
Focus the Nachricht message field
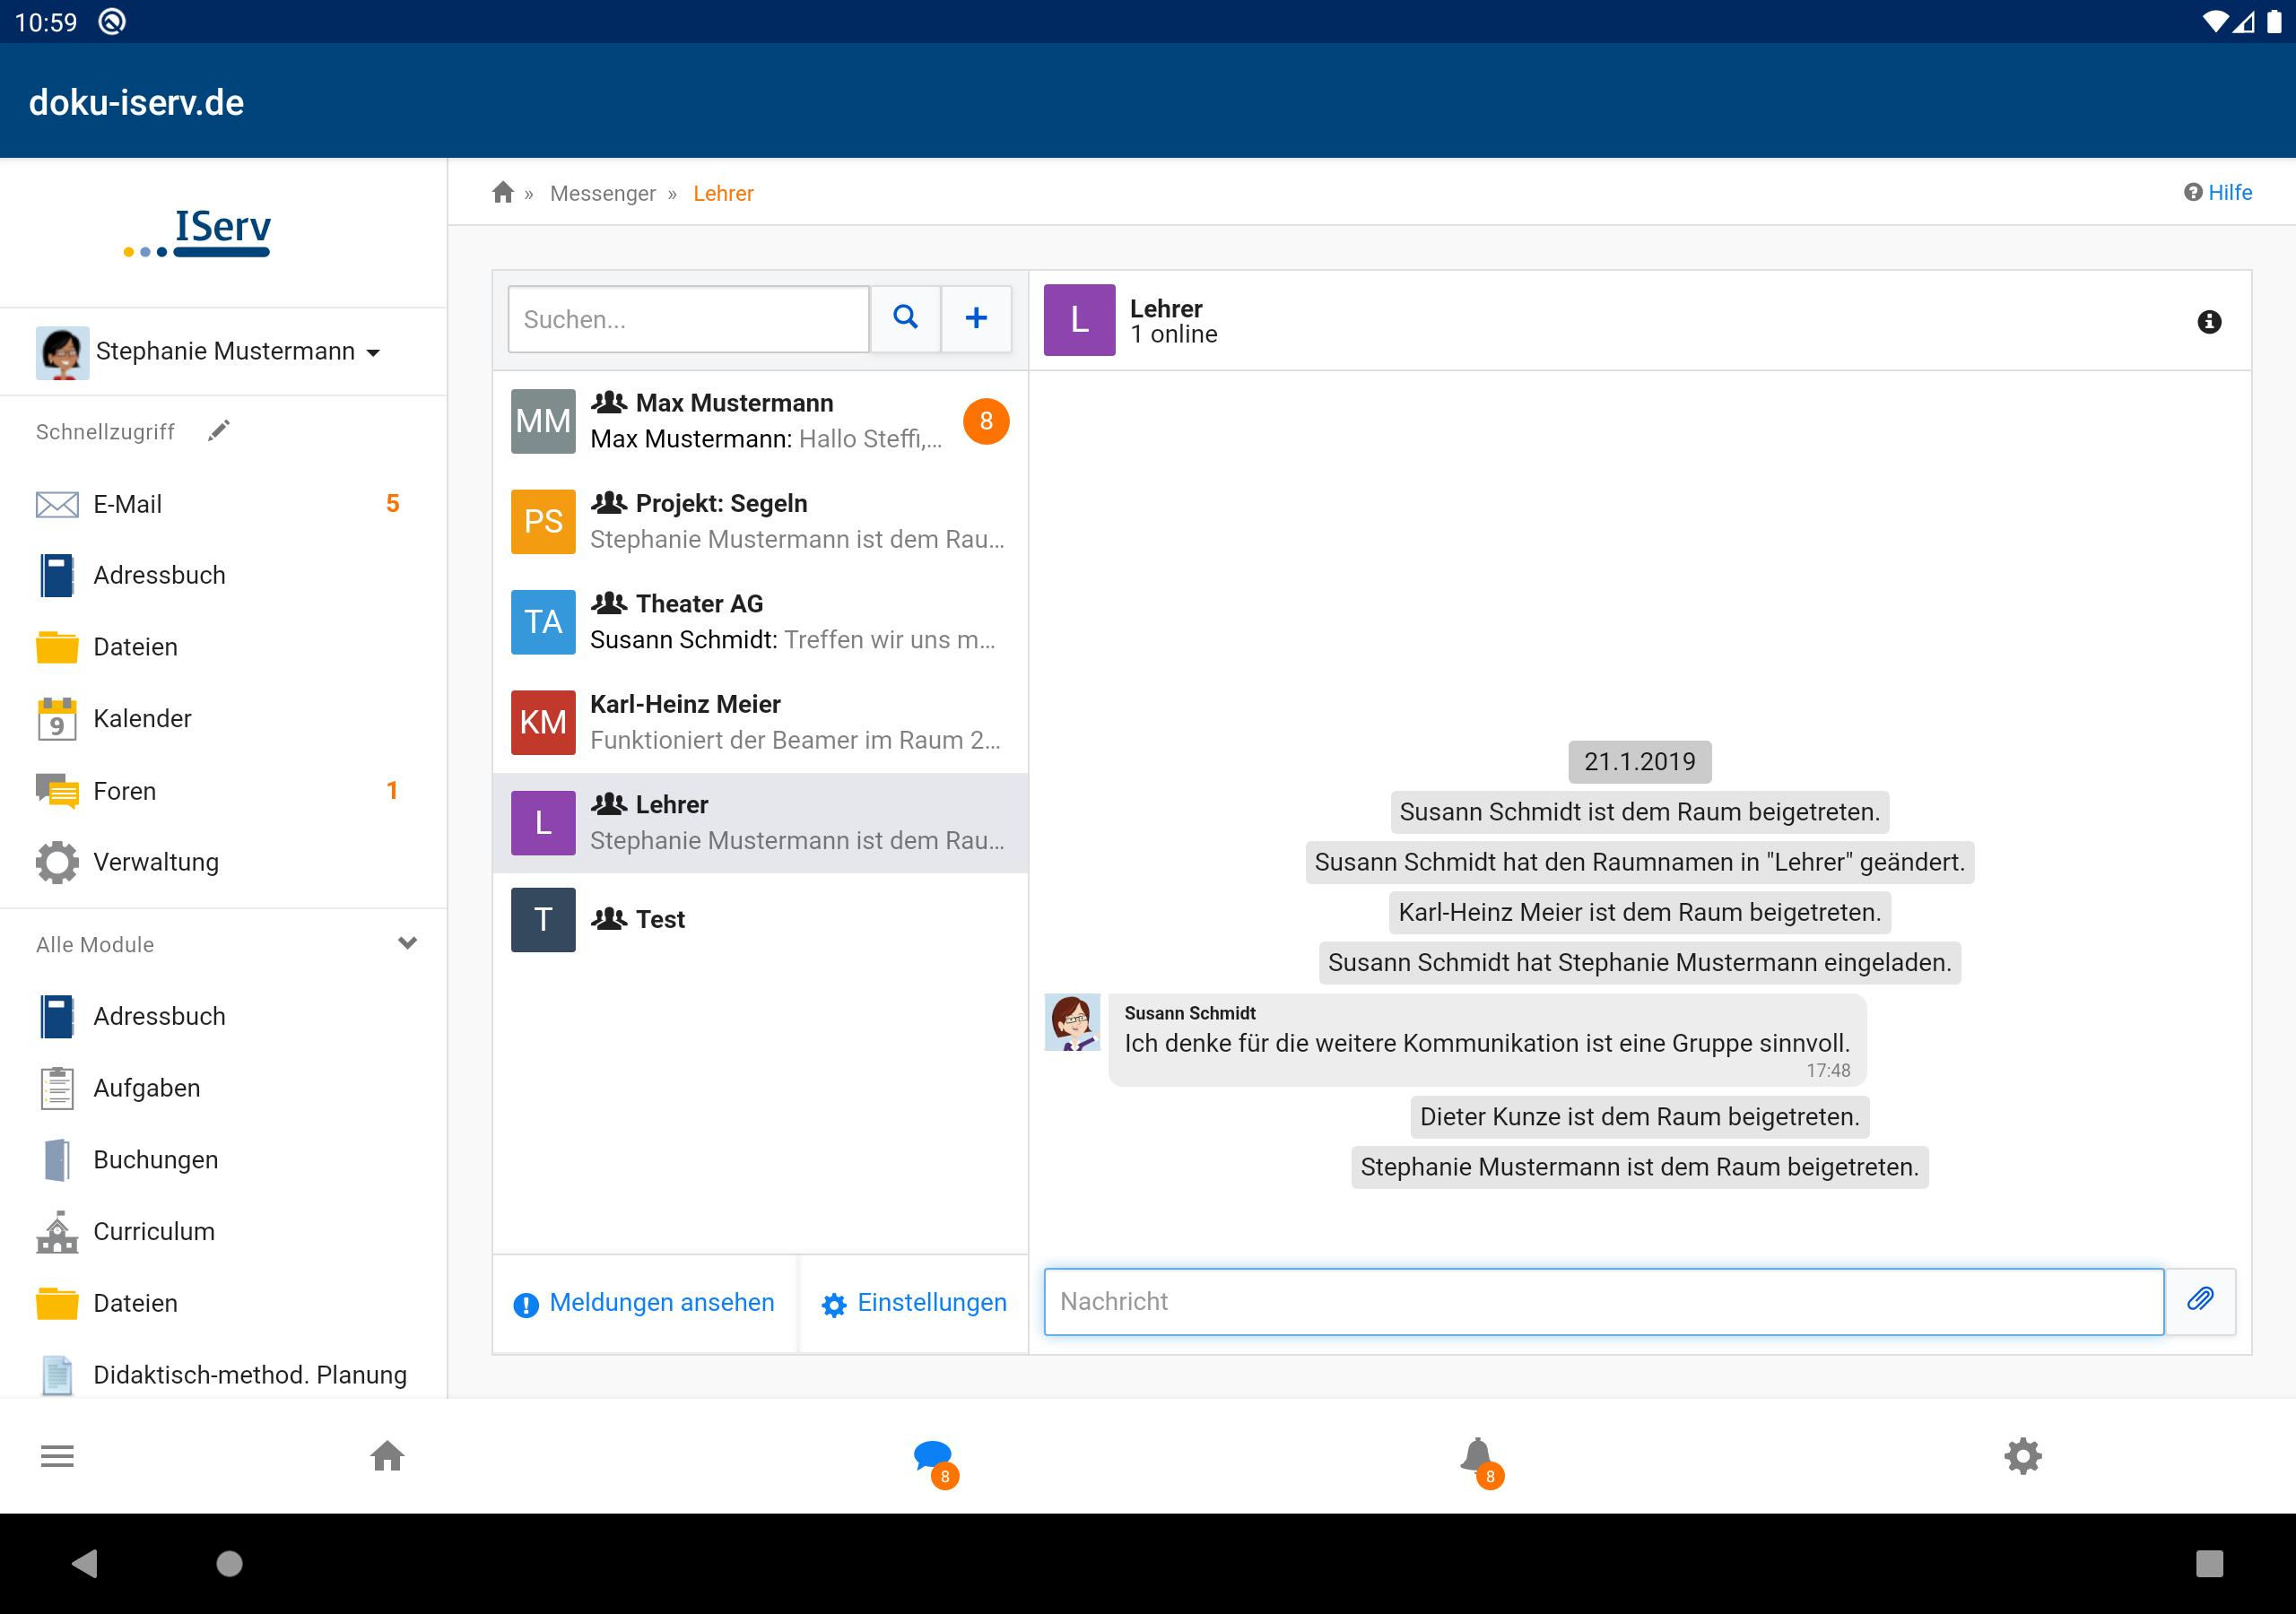tap(1604, 1301)
